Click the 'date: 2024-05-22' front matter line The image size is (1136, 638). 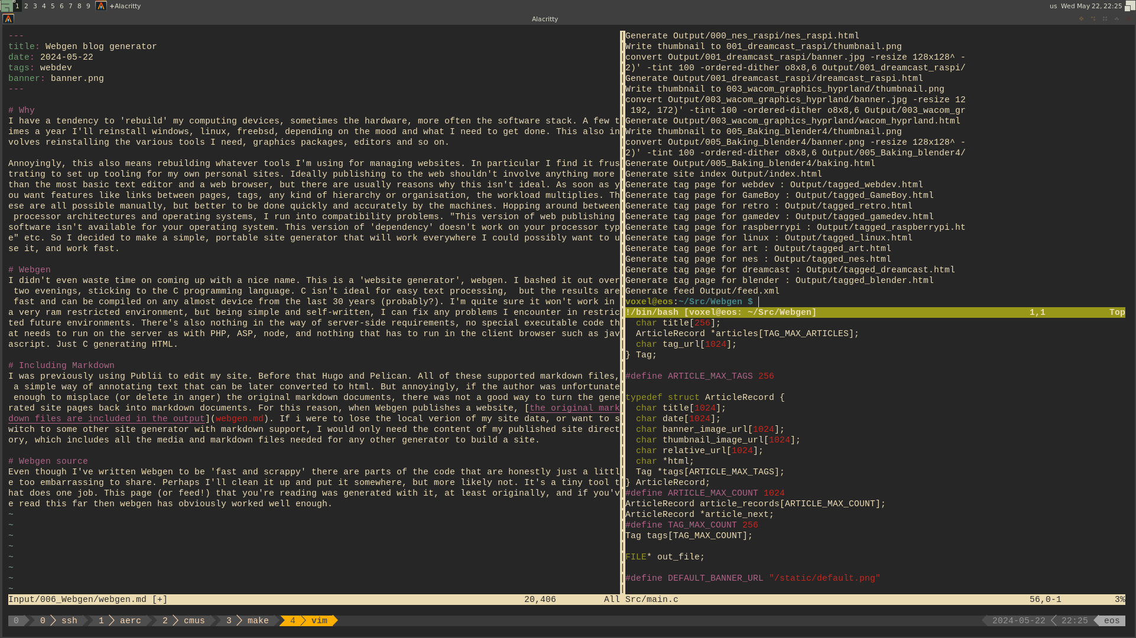point(51,57)
